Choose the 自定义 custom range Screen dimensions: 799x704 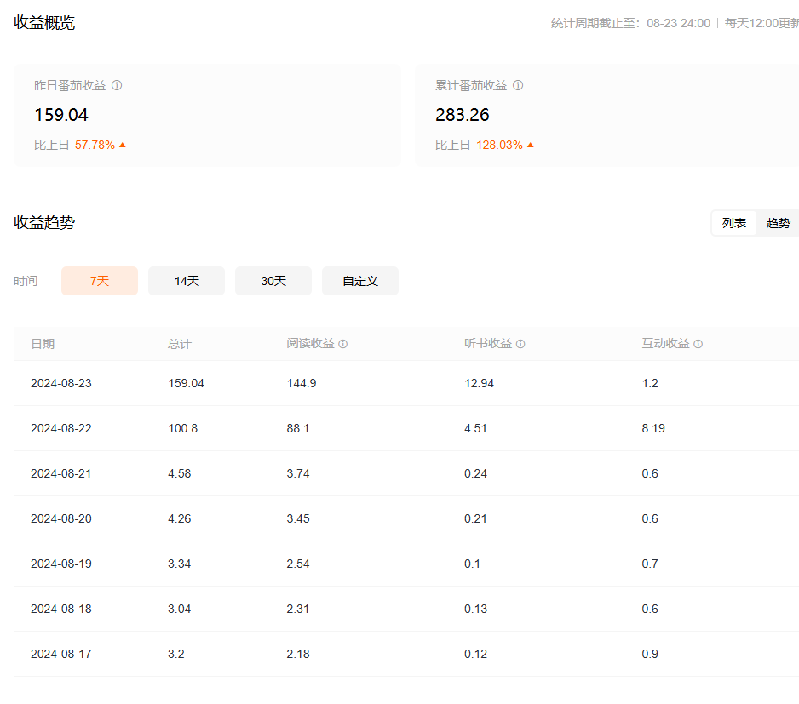pyautogui.click(x=360, y=281)
